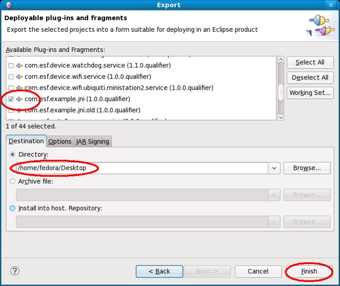The height and width of the screenshot is (286, 340).
Task: Click plug-in icon beside com.esf.example.jni (1.0.0.qualifier)
Action: pyautogui.click(x=20, y=99)
